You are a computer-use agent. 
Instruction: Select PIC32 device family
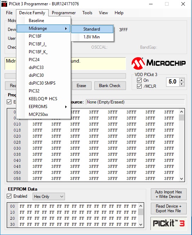43,91
